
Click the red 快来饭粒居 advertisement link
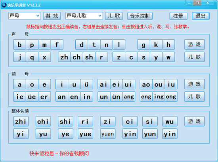click(59, 153)
